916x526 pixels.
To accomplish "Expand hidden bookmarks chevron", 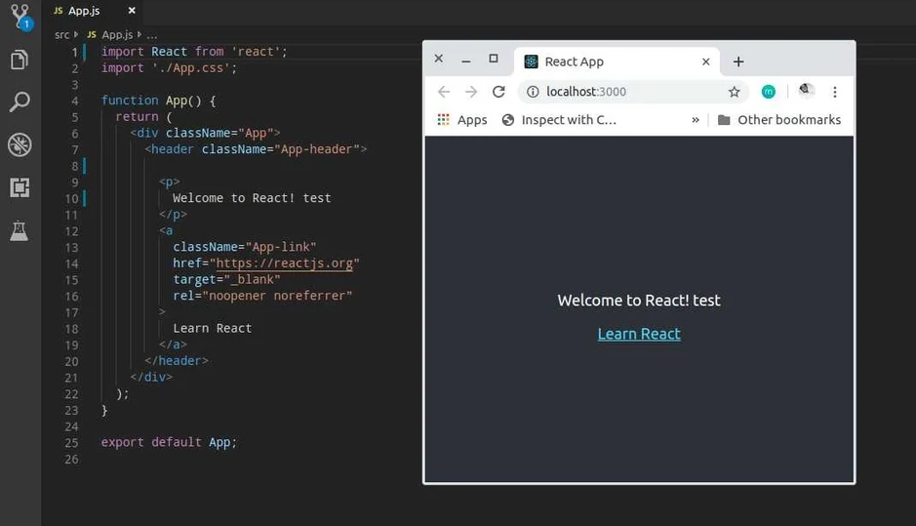I will (696, 120).
